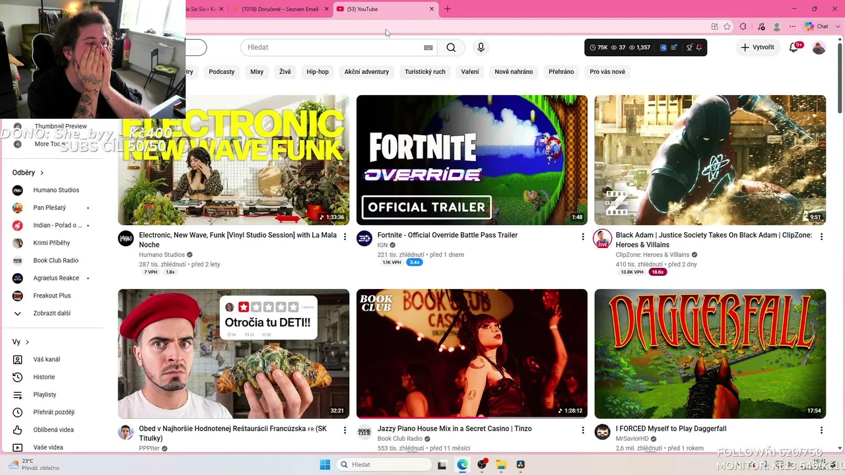Add this page to browser favorites
This screenshot has width=845, height=475.
click(727, 26)
